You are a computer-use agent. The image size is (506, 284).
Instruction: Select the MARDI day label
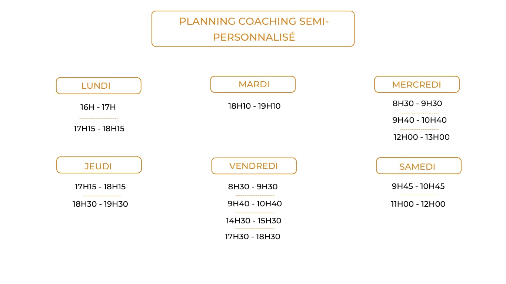[x=253, y=84]
